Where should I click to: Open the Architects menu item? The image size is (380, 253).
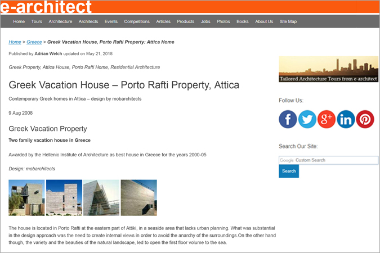88,21
